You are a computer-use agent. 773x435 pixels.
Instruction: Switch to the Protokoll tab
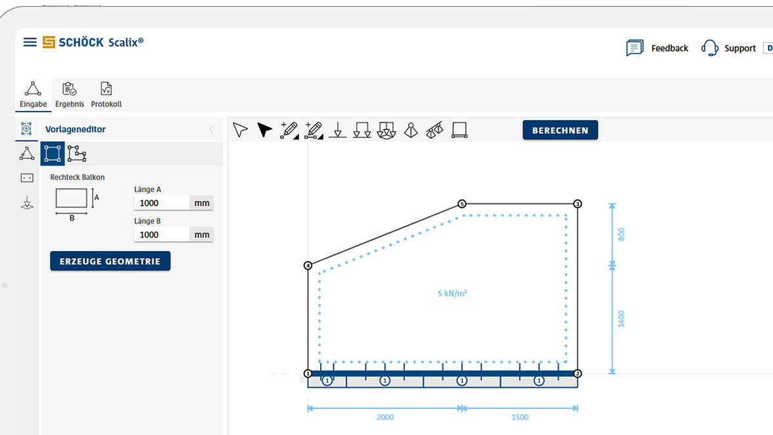(106, 95)
